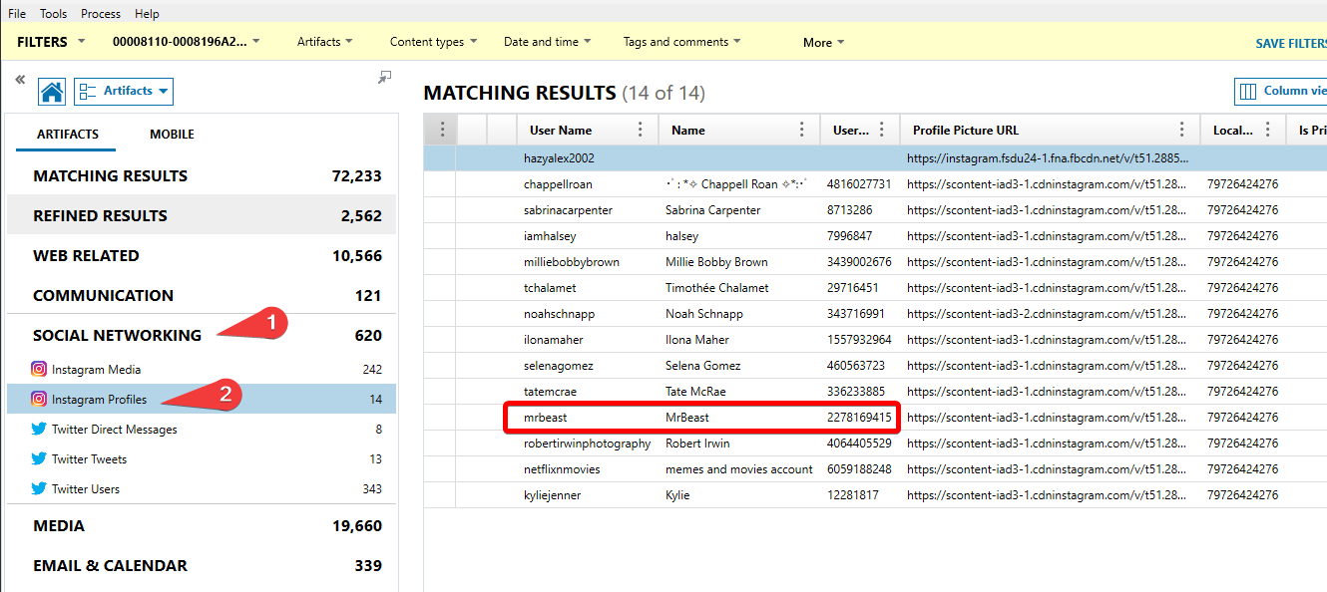Sort by the User Name column header

click(561, 131)
